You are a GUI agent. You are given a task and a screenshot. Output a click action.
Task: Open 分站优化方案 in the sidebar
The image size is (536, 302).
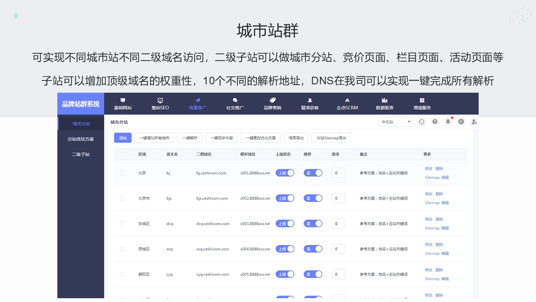point(81,139)
